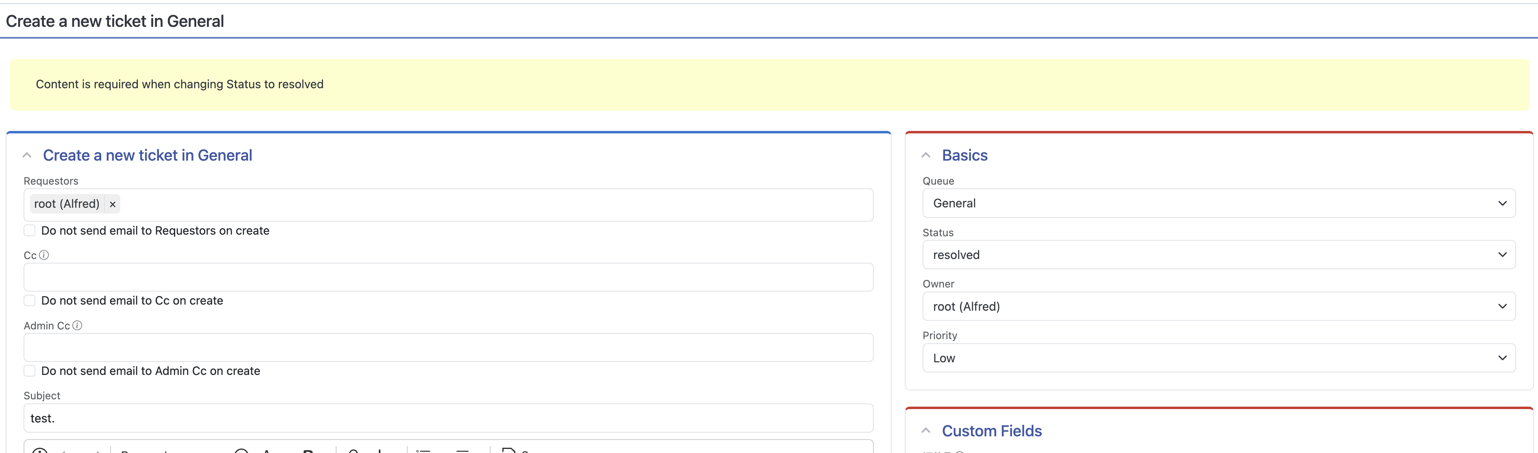Open the Owner dropdown showing root (Alfred)

pos(1218,307)
